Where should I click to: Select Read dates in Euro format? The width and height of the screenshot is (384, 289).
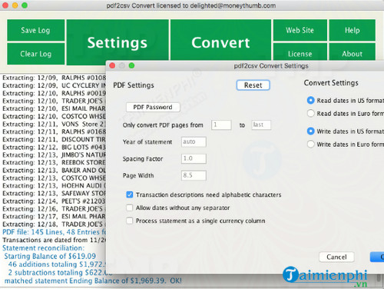pos(311,113)
